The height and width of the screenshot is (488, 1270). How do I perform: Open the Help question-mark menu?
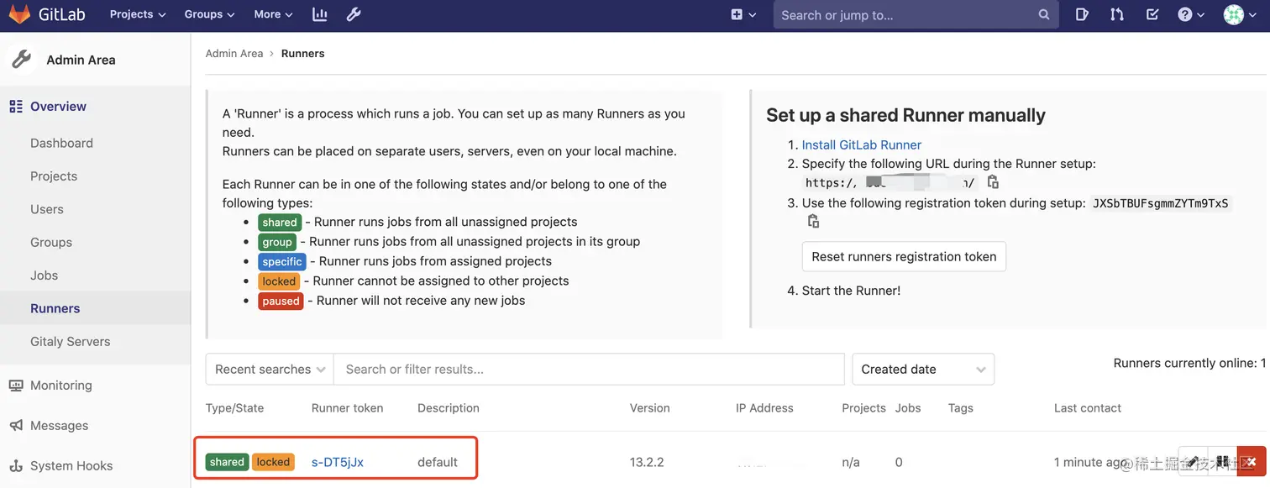(1191, 14)
